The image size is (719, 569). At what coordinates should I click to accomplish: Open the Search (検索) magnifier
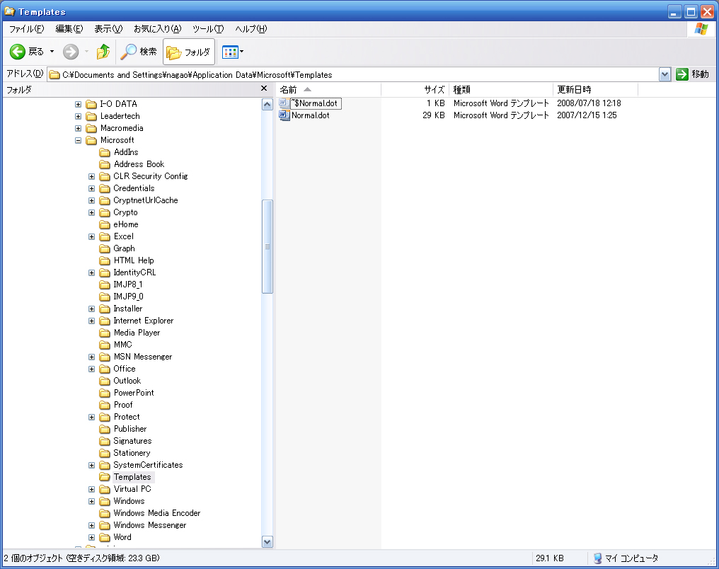click(x=139, y=52)
